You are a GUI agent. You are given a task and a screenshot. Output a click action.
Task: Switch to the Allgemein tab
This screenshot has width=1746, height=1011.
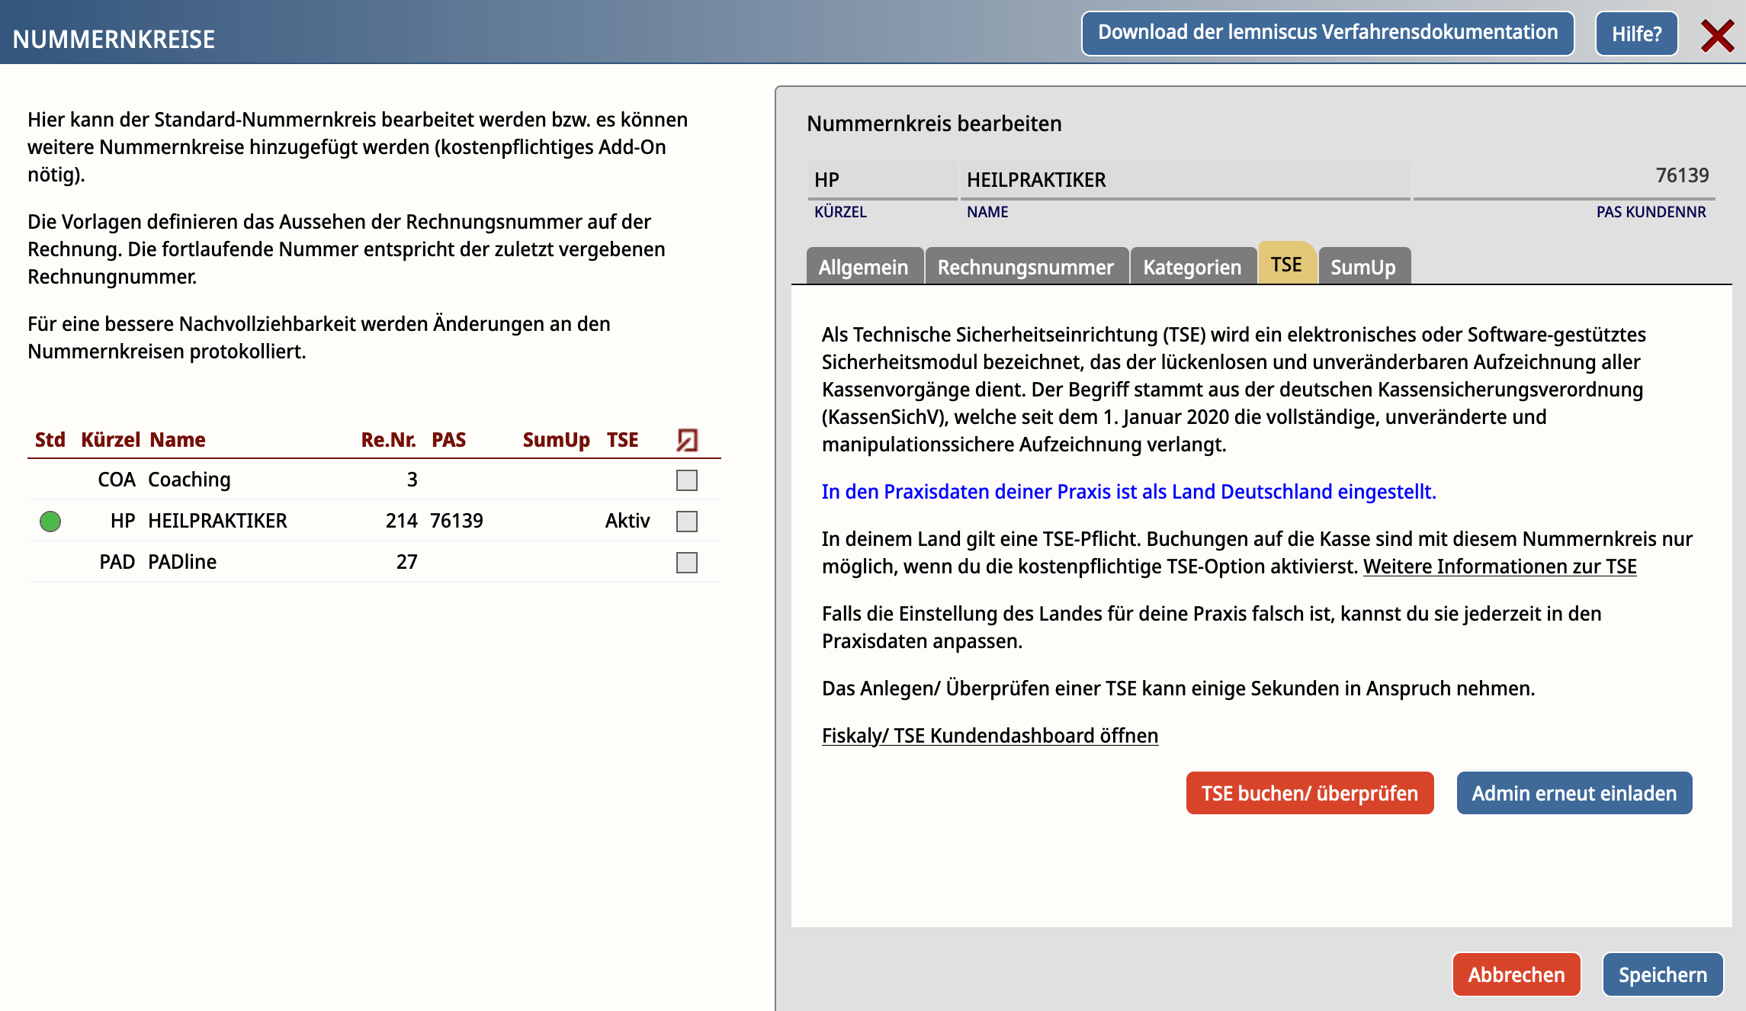(863, 267)
